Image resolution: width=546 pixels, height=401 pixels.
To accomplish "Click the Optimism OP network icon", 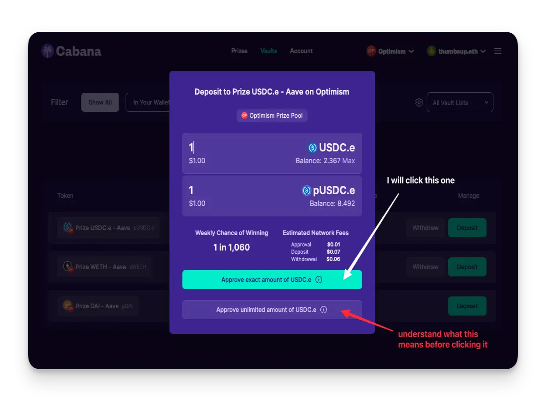I will (x=371, y=51).
